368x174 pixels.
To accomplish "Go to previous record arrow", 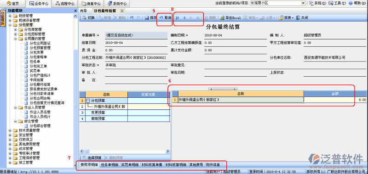I will [184, 18].
